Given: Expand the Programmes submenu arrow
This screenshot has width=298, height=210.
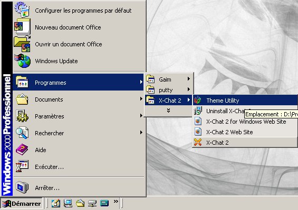Looking at the screenshot, I should point(141,82).
